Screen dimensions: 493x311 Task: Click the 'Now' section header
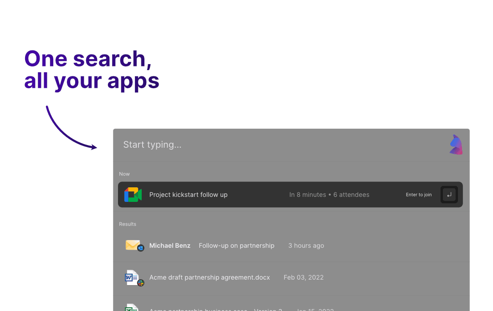124,174
